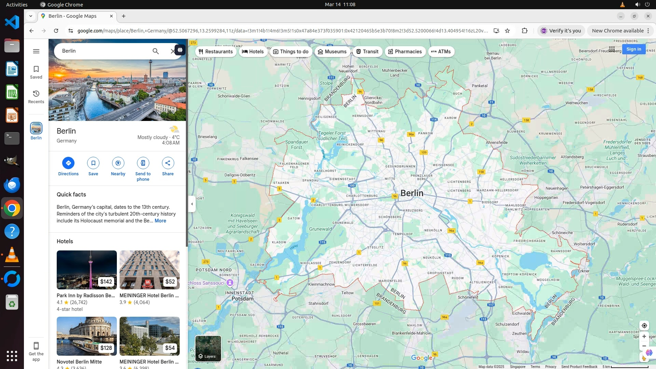Click the blue Sign in button
The image size is (656, 369).
633,49
